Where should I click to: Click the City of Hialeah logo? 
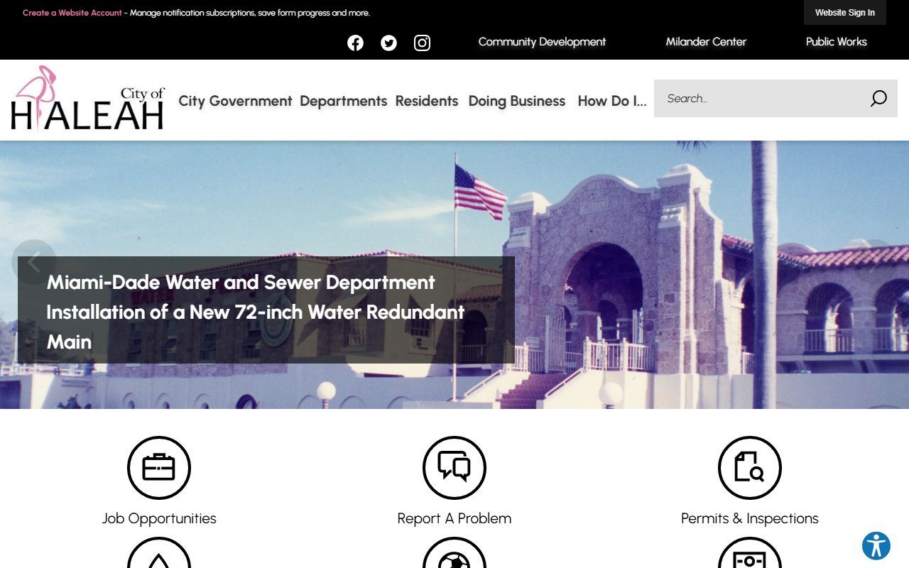(x=88, y=98)
